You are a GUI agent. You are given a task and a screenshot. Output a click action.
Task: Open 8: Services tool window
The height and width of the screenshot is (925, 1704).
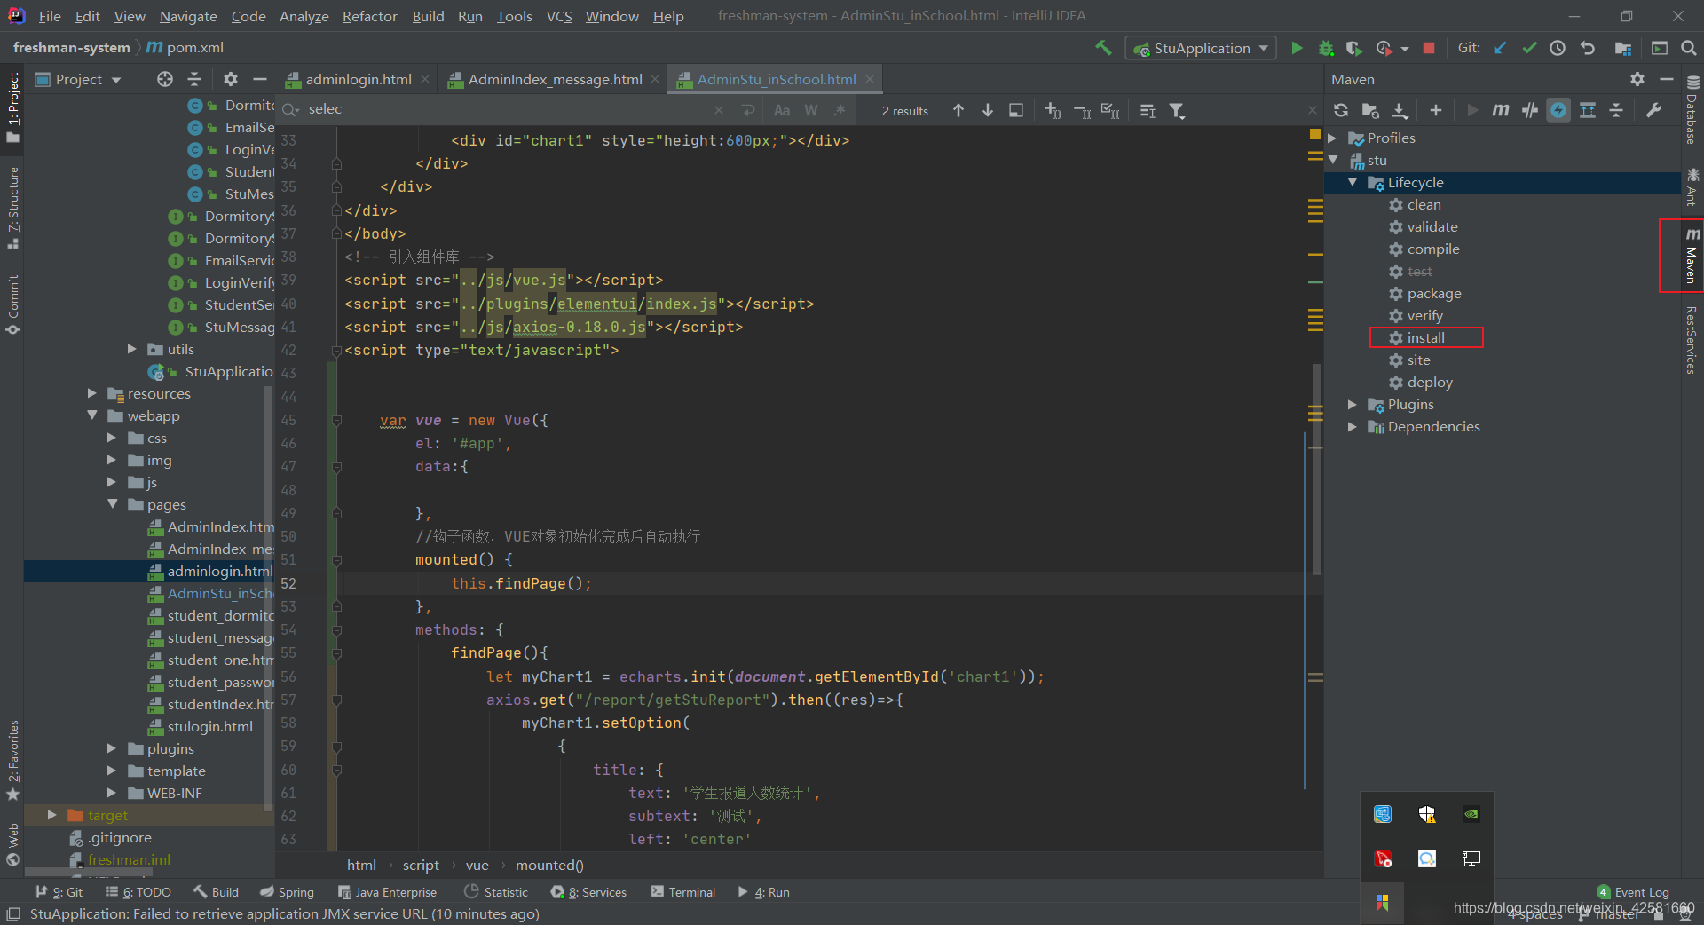coord(588,892)
